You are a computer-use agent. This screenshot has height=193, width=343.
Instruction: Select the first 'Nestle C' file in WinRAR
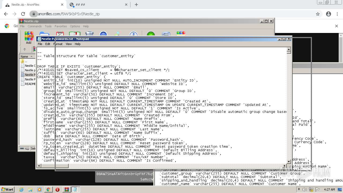[x=28, y=66]
